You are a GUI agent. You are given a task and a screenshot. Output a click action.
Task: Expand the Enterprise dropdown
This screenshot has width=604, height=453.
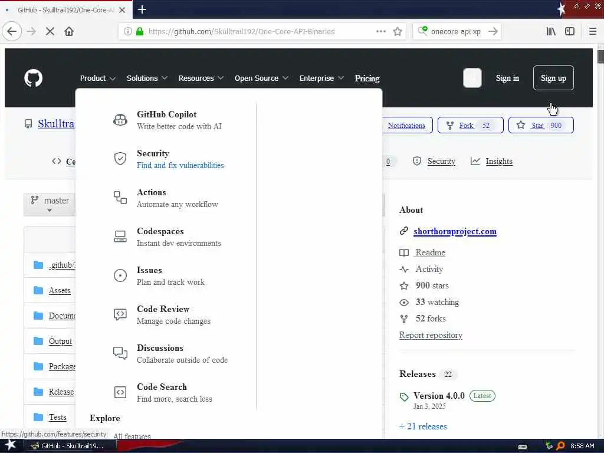321,78
